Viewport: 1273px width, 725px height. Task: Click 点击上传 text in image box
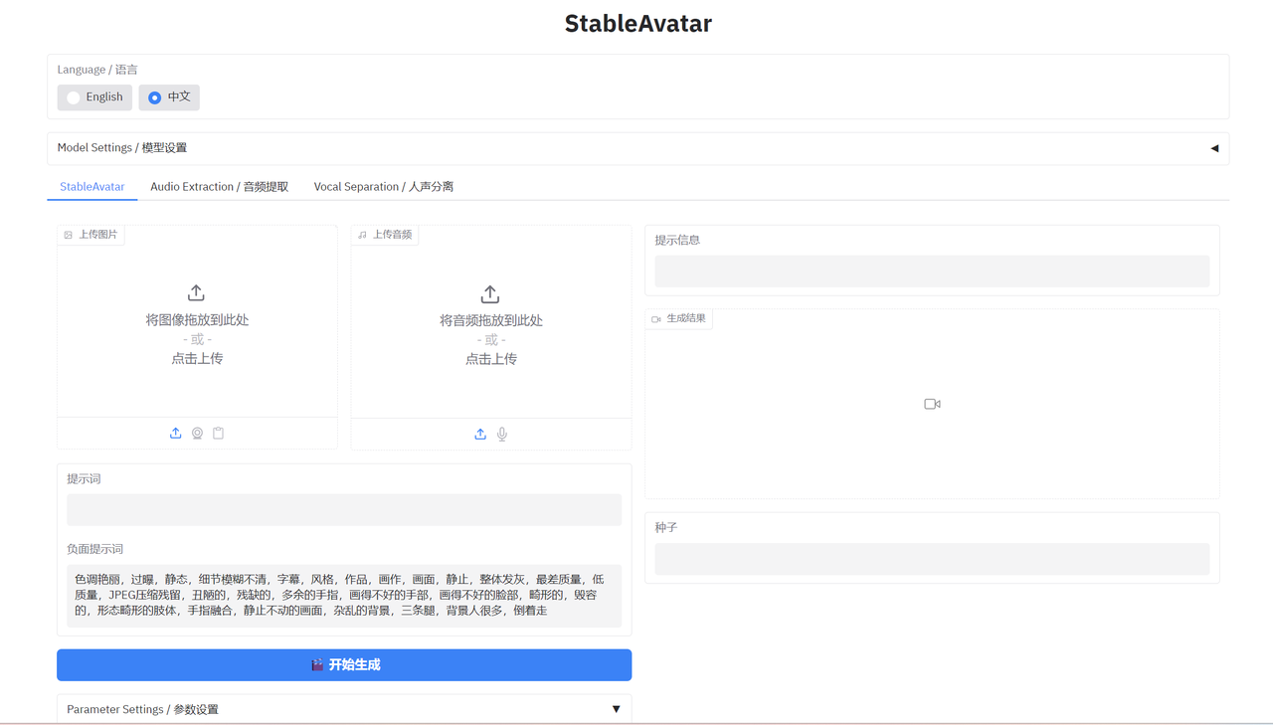pos(197,359)
